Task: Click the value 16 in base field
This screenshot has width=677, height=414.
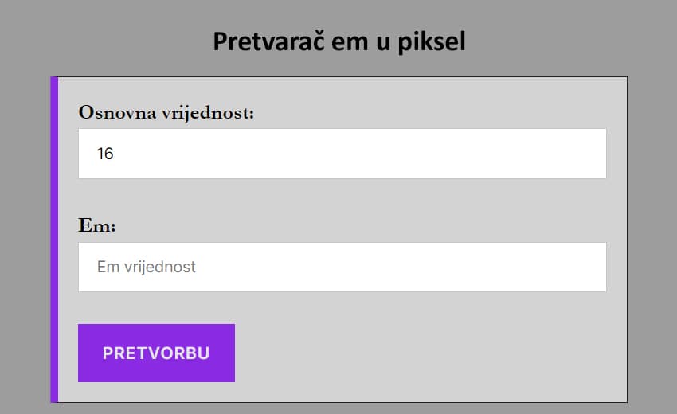Action: [105, 154]
